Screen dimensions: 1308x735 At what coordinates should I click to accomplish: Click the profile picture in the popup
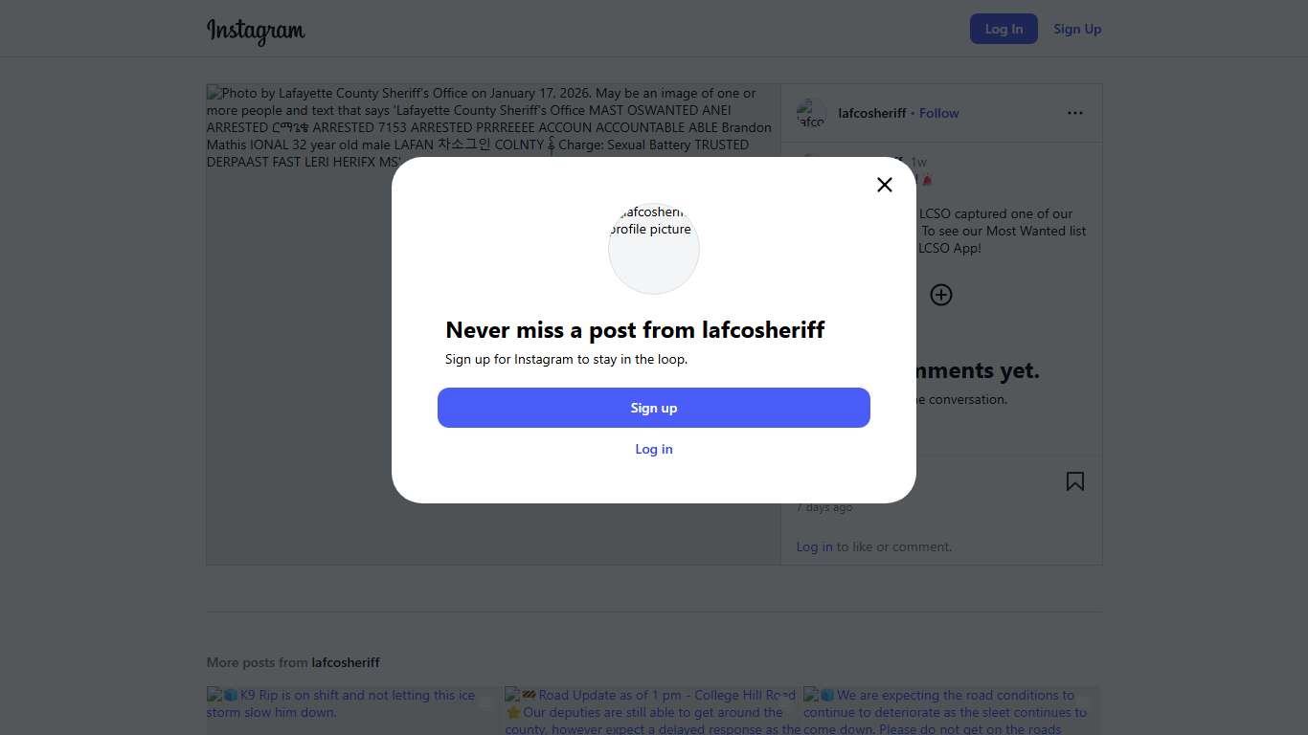654,248
